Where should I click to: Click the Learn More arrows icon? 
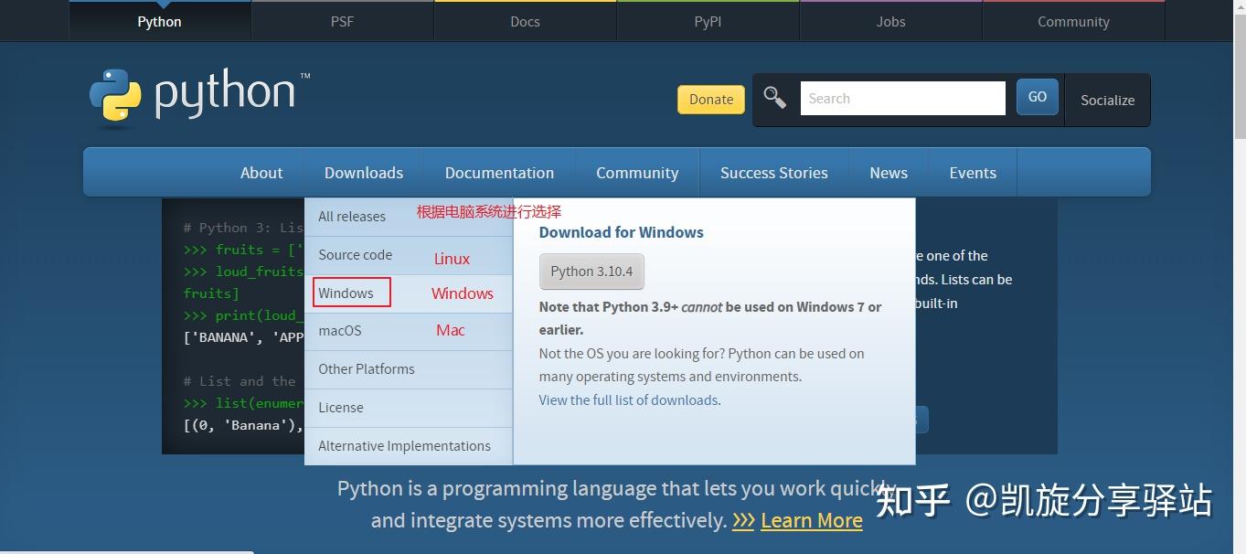(x=743, y=521)
